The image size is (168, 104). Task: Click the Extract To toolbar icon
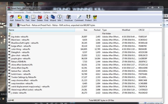coord(20,18)
